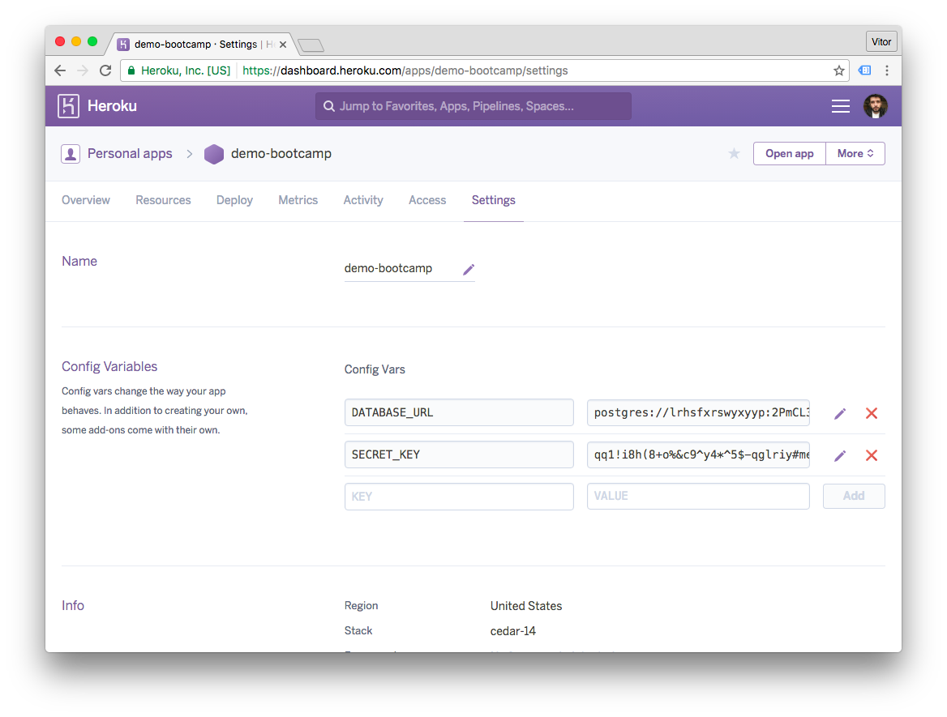
Task: Click the Heroku brand name link
Action: tap(113, 106)
